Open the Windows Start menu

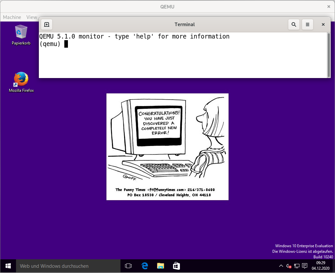coord(8,266)
